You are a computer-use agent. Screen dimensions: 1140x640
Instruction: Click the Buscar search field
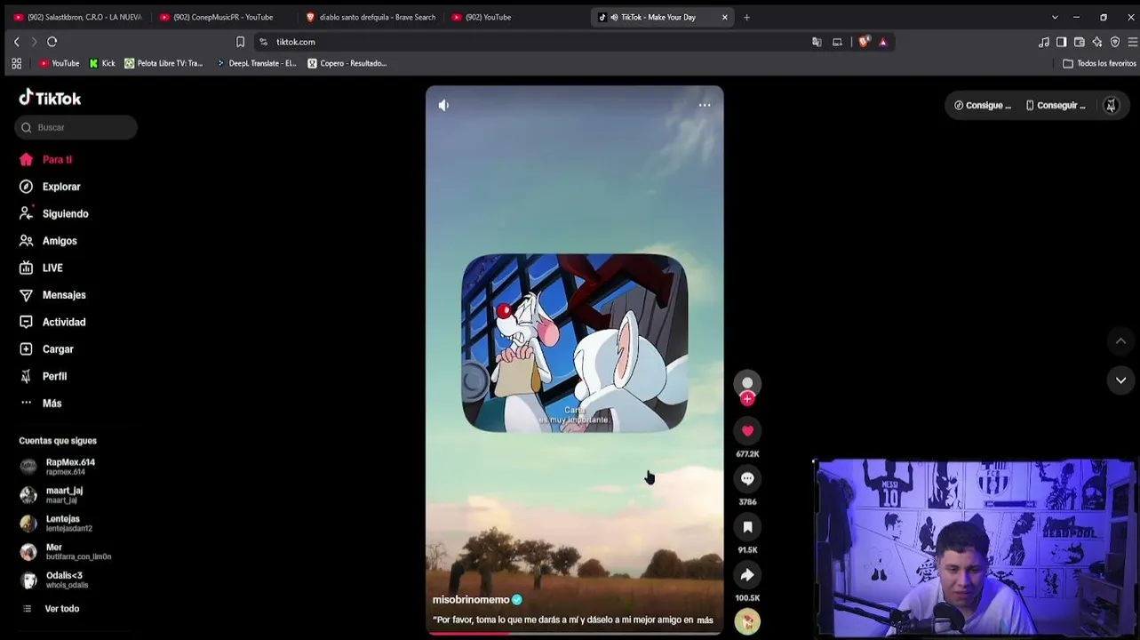(76, 127)
